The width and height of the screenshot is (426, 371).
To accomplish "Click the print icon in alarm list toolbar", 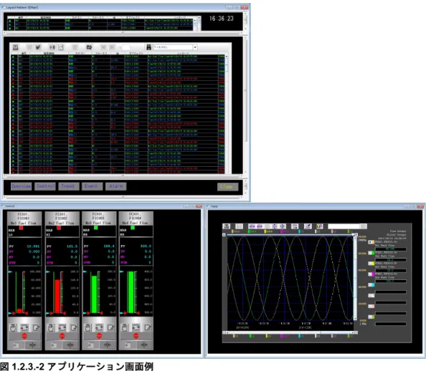I will coord(16,47).
